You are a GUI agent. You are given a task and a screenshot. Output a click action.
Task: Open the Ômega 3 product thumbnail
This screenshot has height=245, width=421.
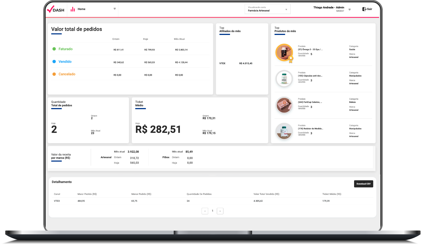coord(283,52)
